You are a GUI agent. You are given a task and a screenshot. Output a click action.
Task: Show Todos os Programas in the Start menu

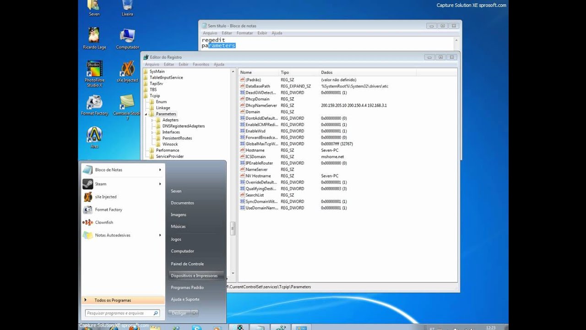coord(123,300)
